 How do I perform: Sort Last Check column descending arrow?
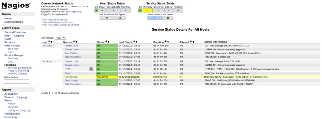click(137, 42)
